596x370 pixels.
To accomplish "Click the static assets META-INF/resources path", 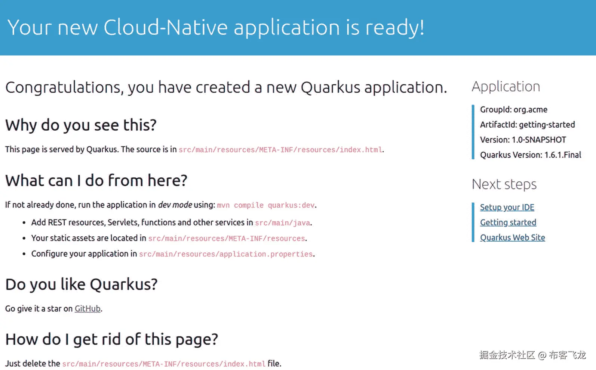I will click(x=227, y=239).
